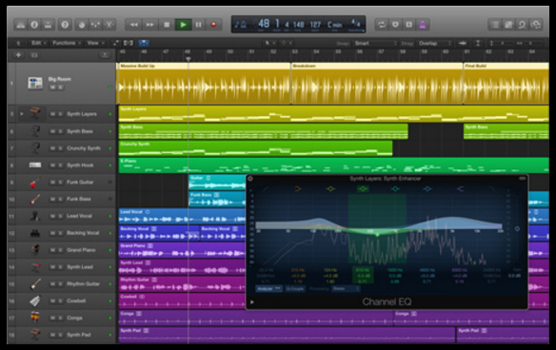Toggle vertical auto zoom button
556x350 pixels.
(478, 43)
